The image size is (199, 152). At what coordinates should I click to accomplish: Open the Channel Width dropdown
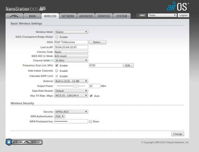pos(71,60)
